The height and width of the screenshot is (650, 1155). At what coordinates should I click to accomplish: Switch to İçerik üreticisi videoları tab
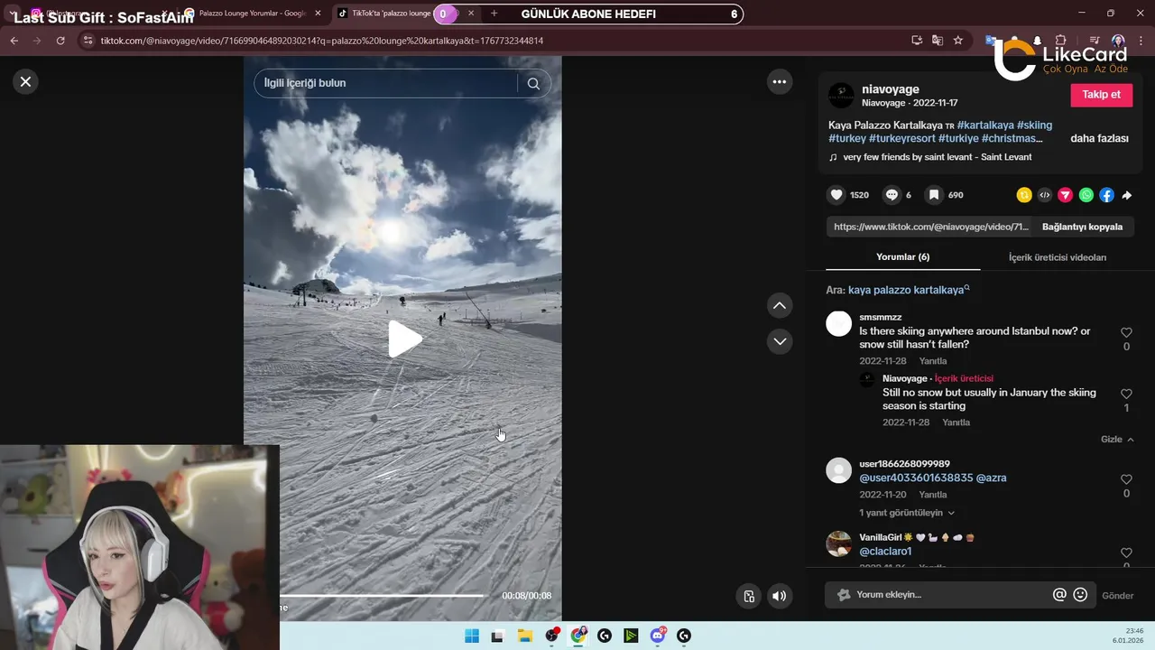tap(1057, 257)
